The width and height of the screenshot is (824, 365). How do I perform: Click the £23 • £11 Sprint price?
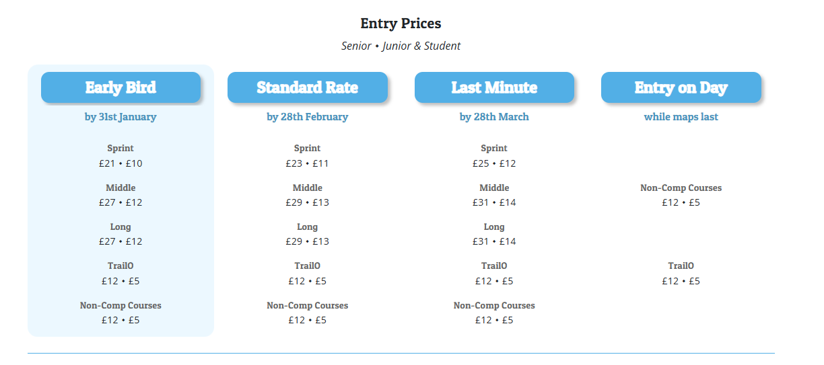click(x=307, y=163)
